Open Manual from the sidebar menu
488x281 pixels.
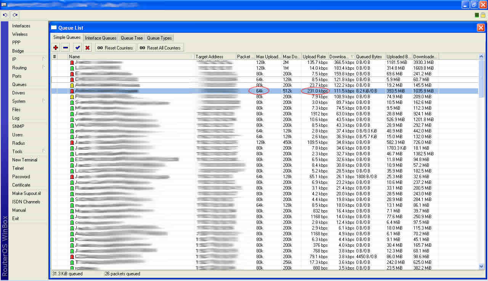[x=19, y=210]
